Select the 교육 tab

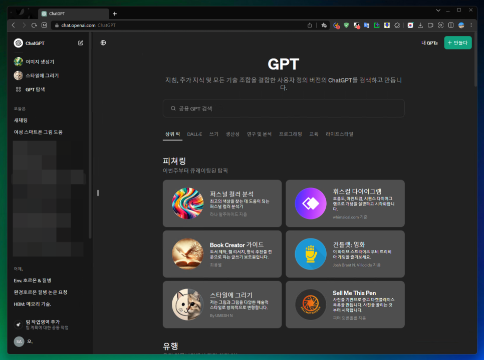[314, 134]
